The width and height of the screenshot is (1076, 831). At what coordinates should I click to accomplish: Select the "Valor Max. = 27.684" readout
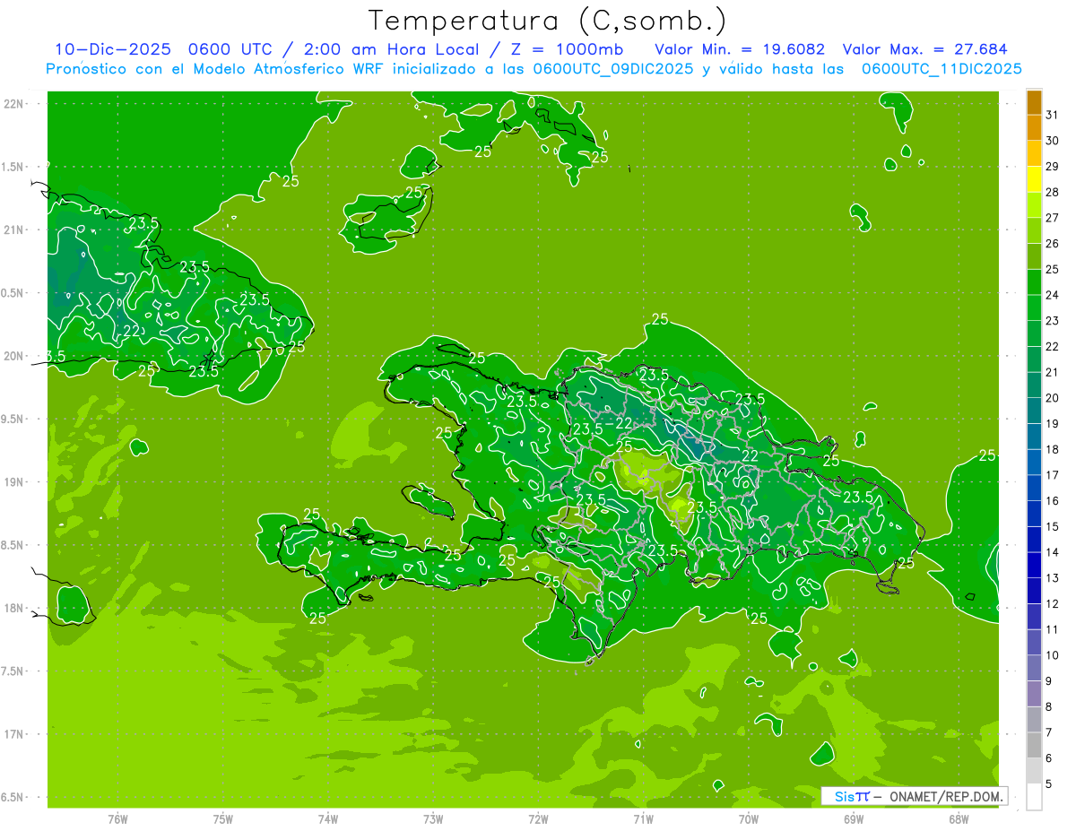tap(925, 49)
